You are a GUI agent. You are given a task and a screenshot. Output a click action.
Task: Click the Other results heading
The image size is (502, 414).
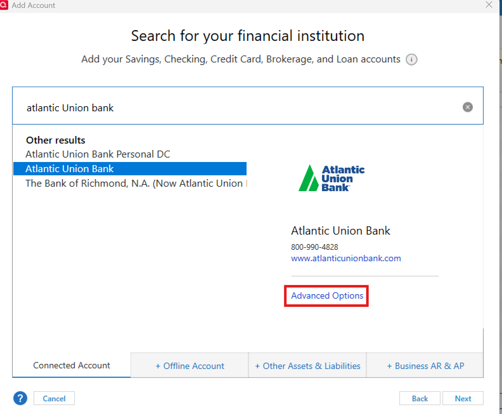click(x=55, y=140)
